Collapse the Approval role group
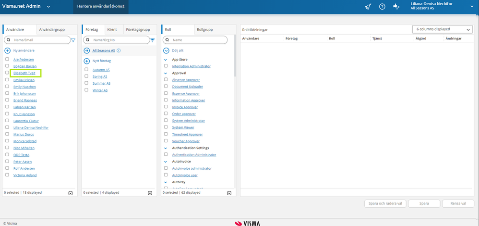The image size is (479, 226). tap(166, 73)
